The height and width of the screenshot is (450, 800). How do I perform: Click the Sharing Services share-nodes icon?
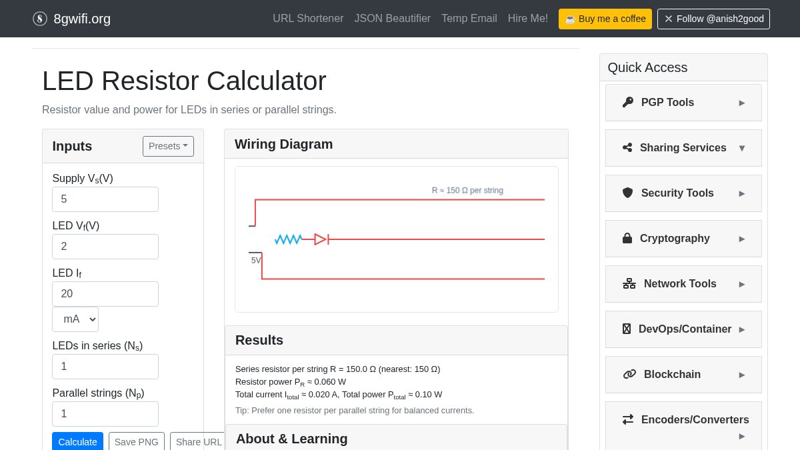(x=627, y=147)
